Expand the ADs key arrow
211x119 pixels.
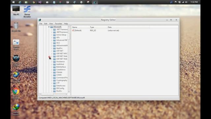coord(52,37)
